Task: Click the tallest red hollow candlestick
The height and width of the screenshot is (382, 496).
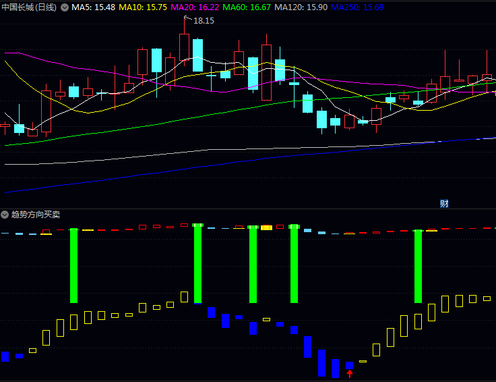Action: pyautogui.click(x=266, y=72)
